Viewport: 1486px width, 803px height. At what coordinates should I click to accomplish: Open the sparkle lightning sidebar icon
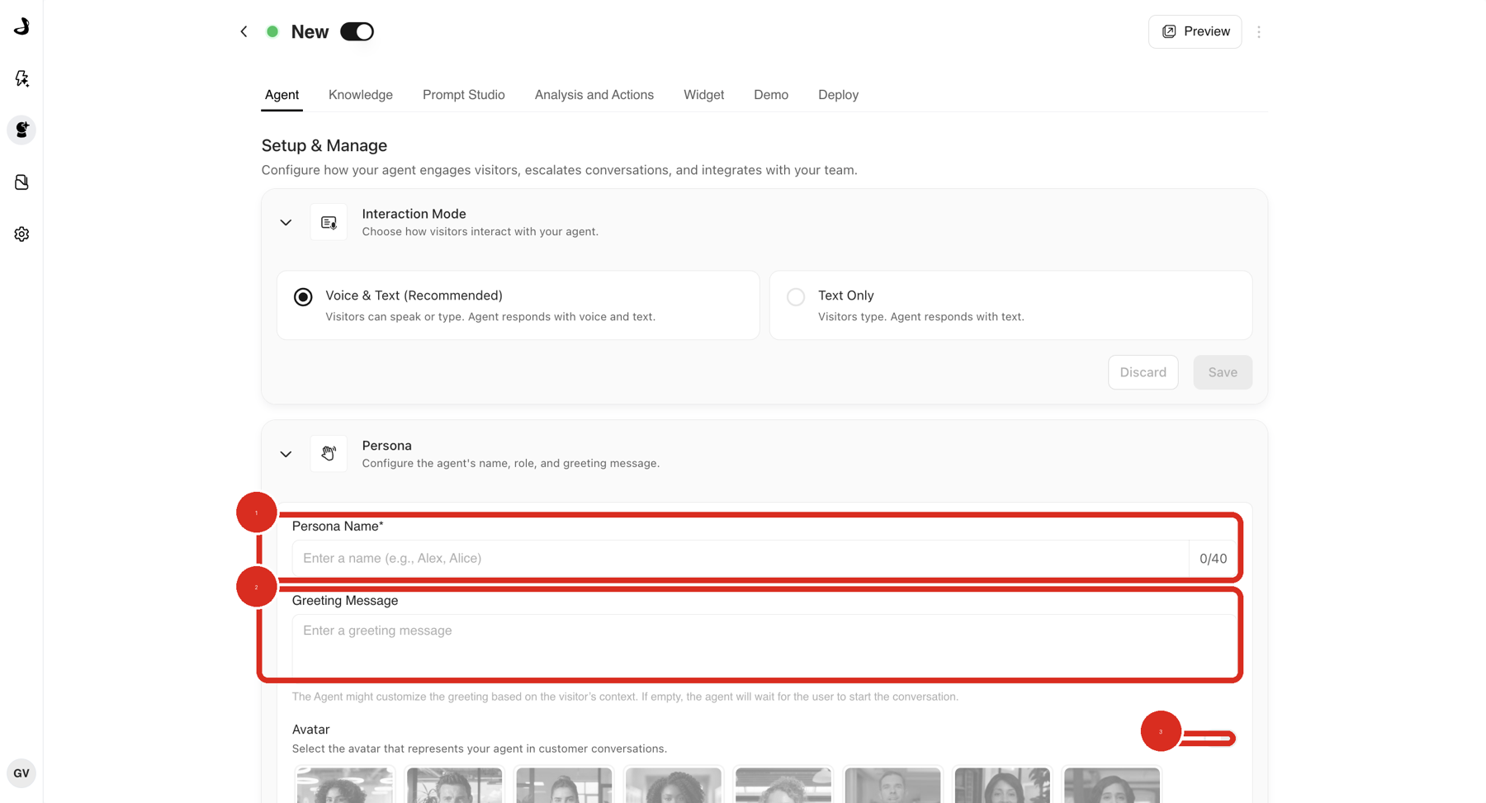[x=21, y=78]
